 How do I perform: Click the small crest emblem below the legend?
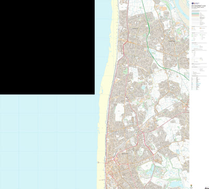click(191, 185)
